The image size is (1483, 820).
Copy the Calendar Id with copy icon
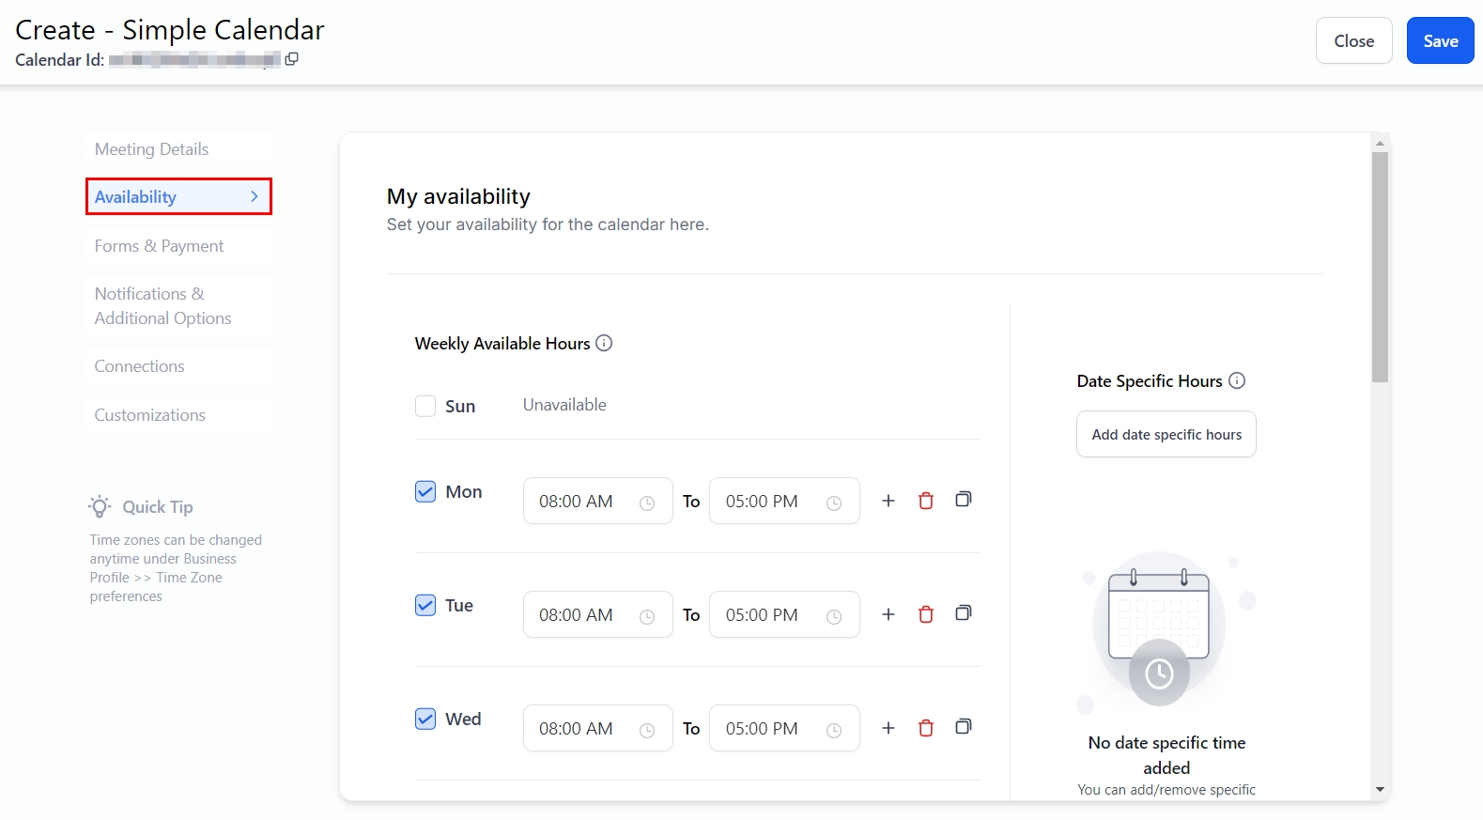[291, 59]
